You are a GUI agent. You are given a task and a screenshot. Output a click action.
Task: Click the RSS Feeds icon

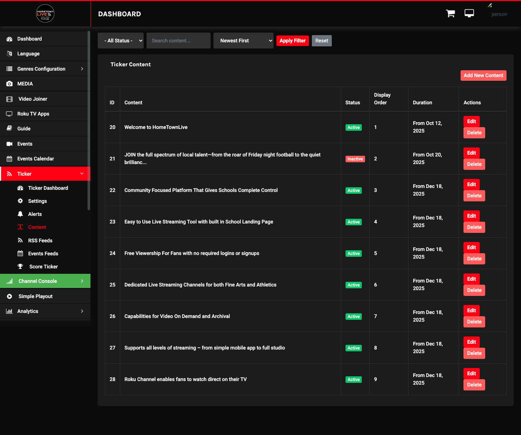click(x=20, y=240)
